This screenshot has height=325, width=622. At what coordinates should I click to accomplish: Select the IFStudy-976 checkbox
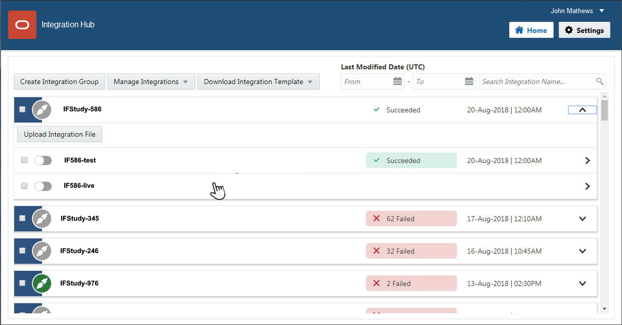coord(22,283)
